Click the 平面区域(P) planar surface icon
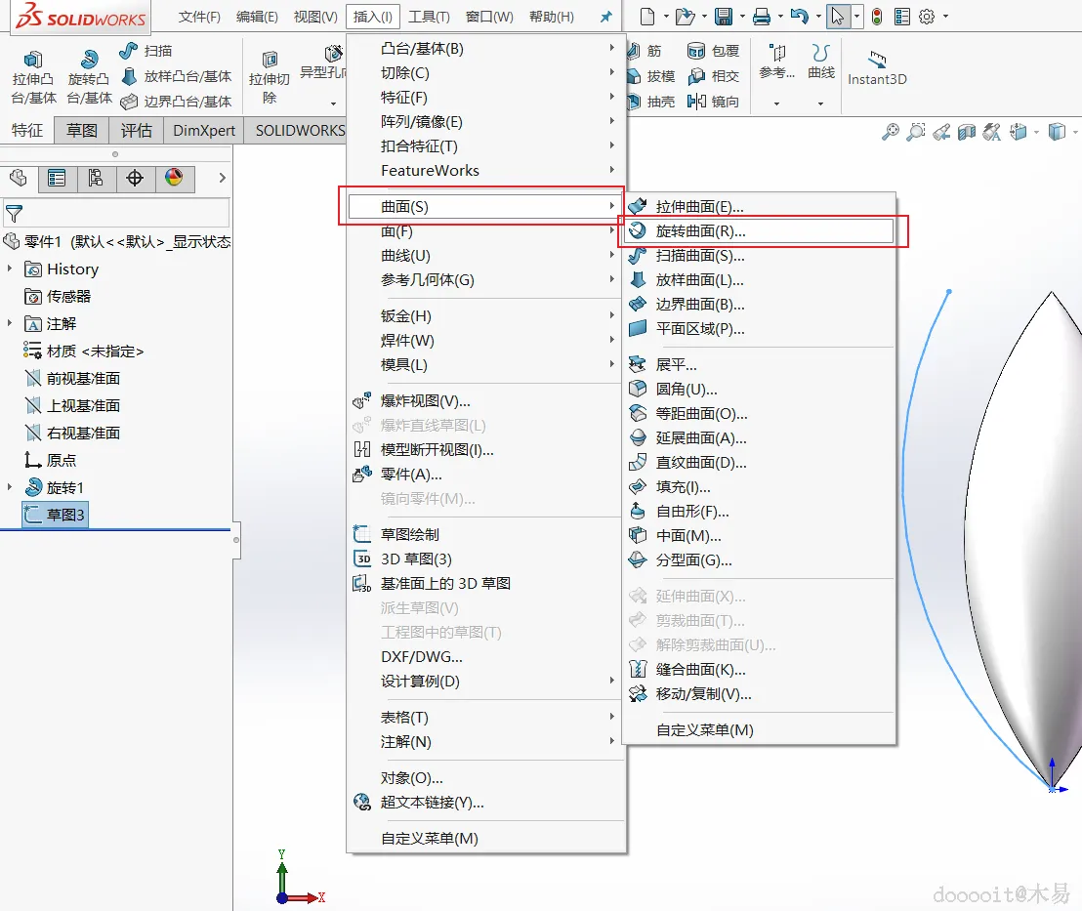 pyautogui.click(x=638, y=328)
